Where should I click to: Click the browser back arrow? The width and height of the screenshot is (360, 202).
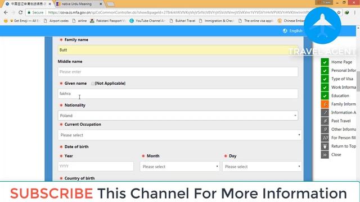point(6,12)
